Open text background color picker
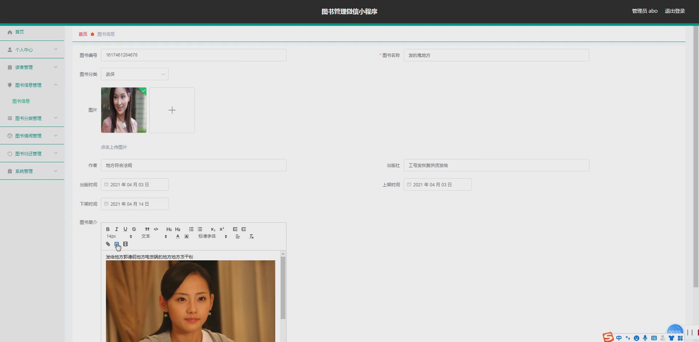The image size is (699, 342). (x=186, y=236)
